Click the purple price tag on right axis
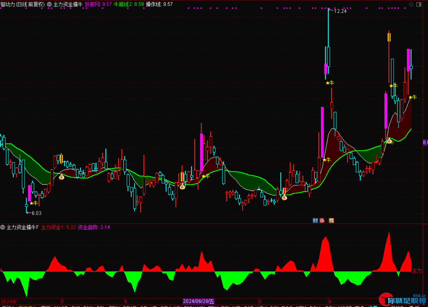Image resolution: width=428 pixels, height=307 pixels. point(425,142)
